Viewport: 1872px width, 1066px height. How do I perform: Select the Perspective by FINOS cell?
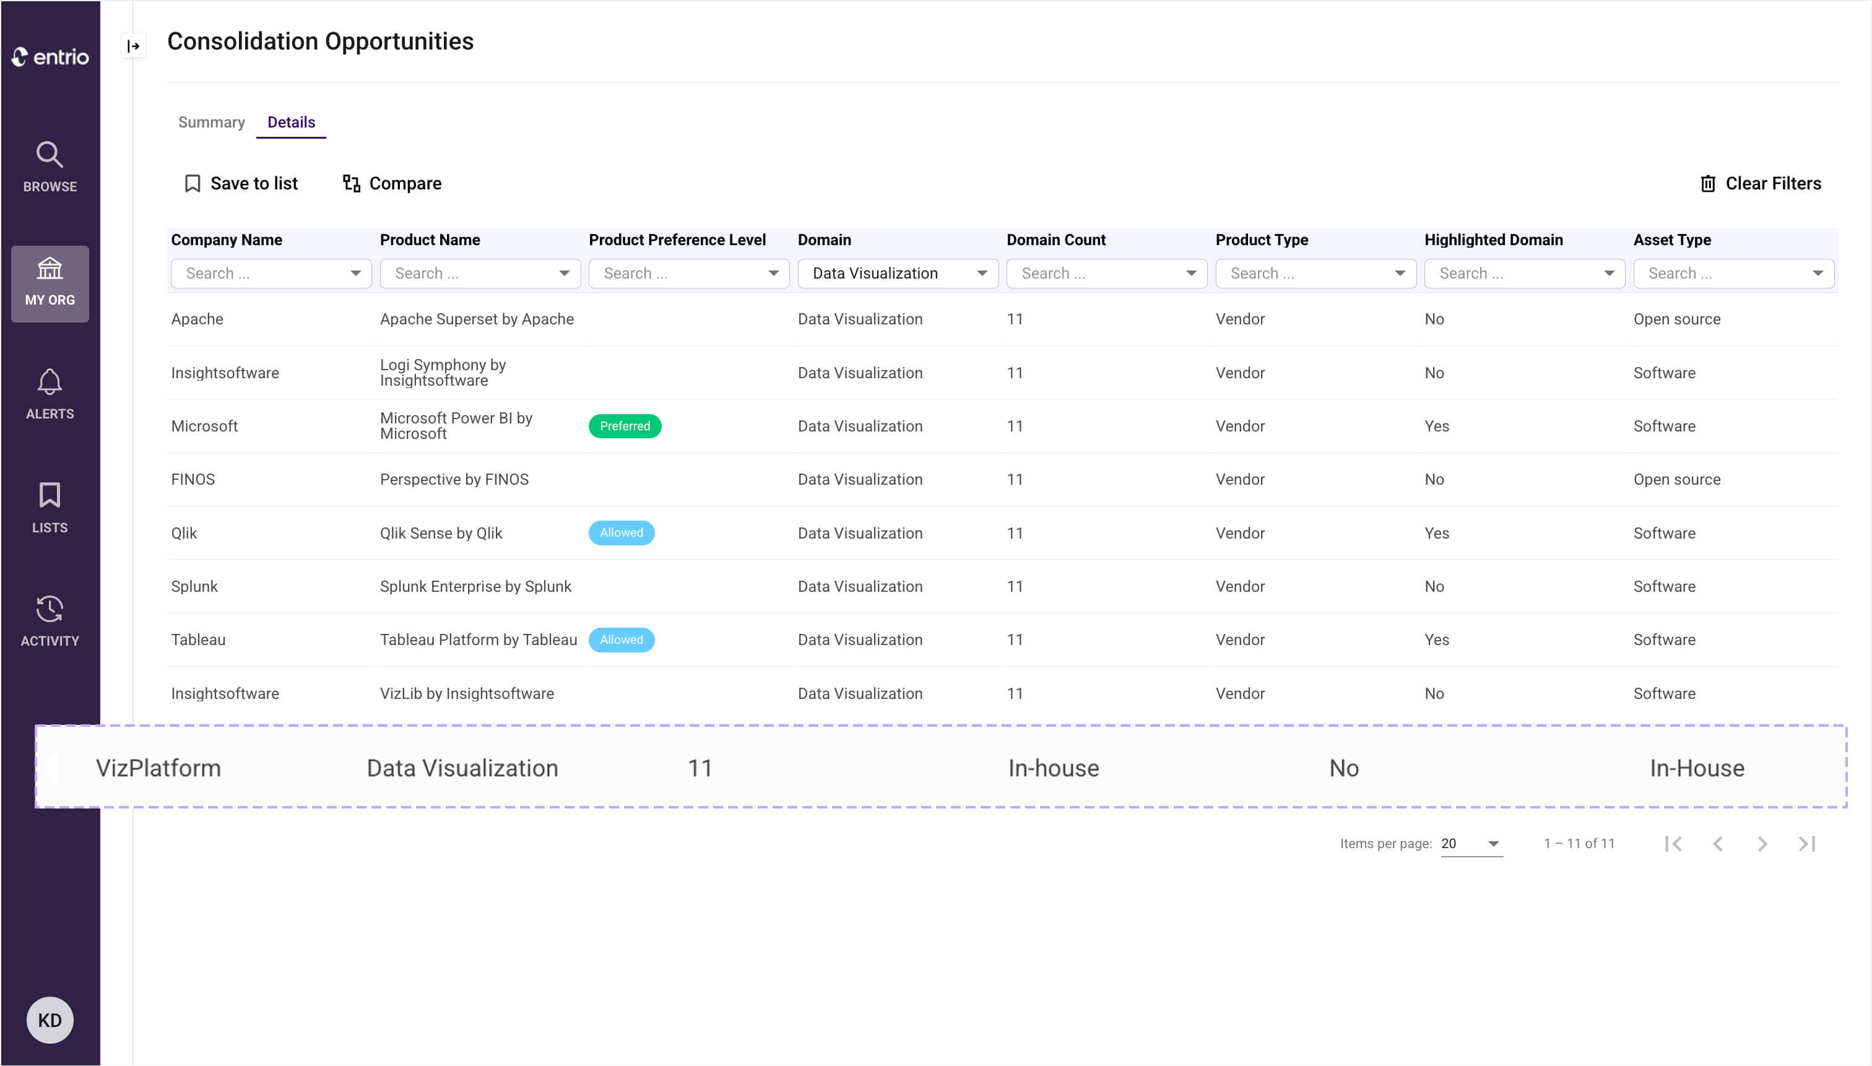(x=454, y=480)
